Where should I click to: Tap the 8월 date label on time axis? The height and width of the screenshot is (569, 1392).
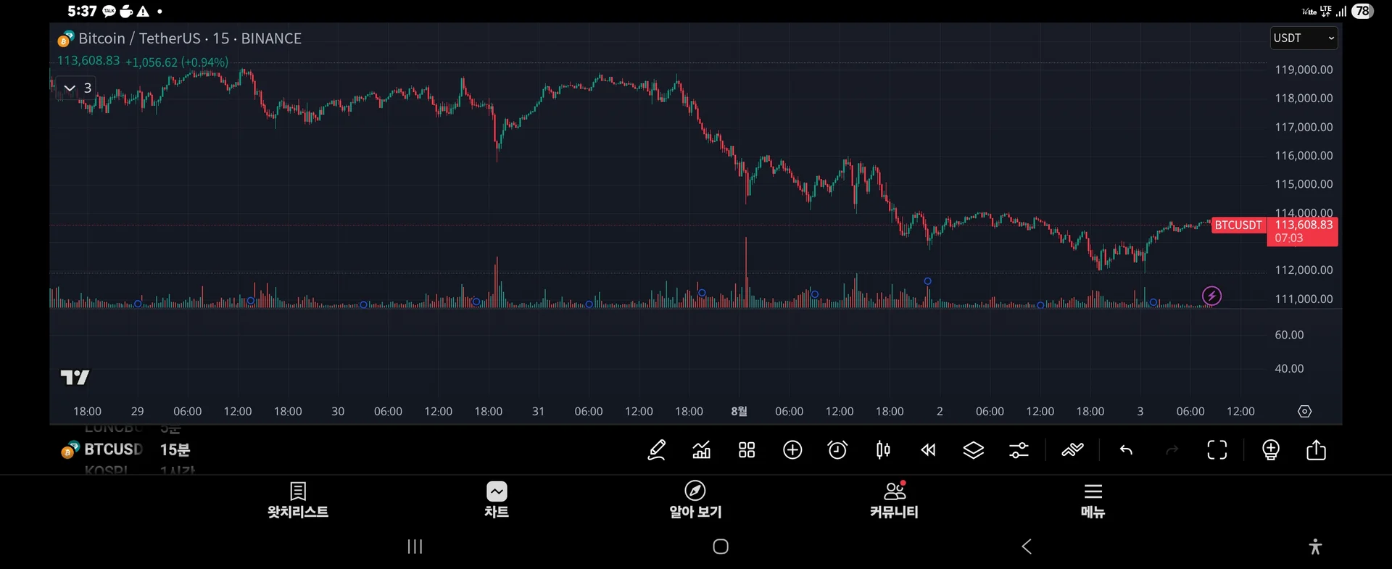click(739, 411)
